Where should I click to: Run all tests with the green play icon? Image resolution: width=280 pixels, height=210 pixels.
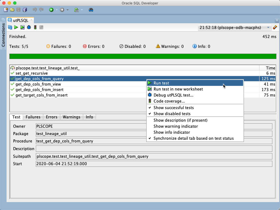point(16,27)
